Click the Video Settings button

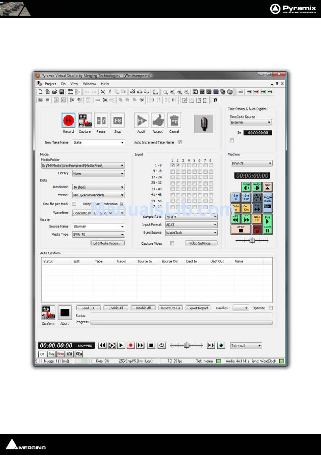(201, 243)
